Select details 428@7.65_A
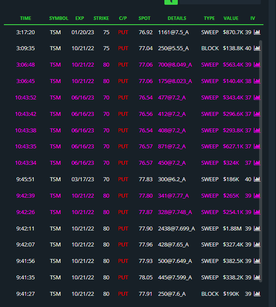This screenshot has width=276, height=307. pos(173,245)
